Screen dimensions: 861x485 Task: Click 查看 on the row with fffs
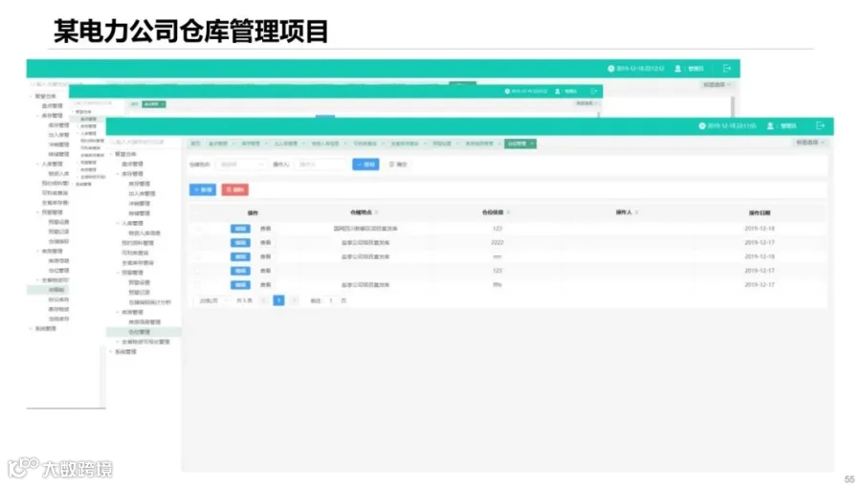coord(266,284)
